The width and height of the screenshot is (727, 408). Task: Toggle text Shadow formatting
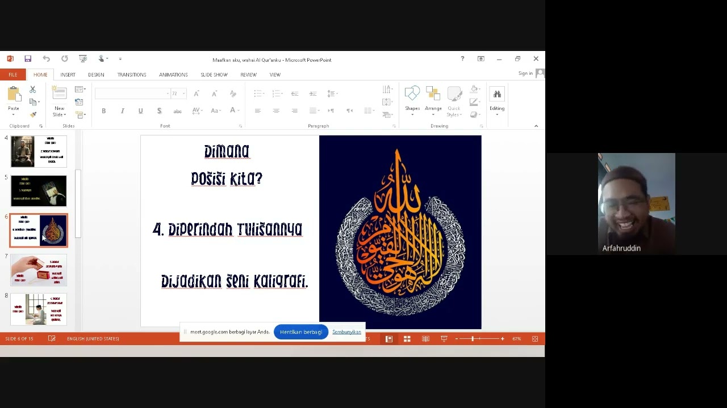[x=159, y=111]
